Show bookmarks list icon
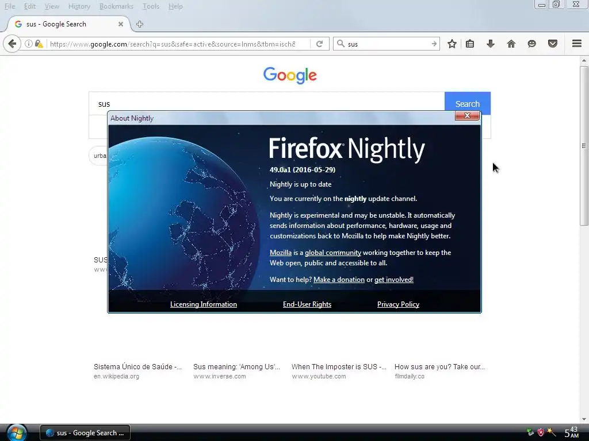The image size is (589, 441). (x=469, y=44)
